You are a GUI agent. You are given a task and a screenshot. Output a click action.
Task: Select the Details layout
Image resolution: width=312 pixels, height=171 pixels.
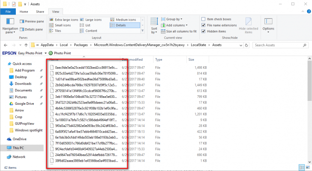pyautogui.click(x=125, y=25)
